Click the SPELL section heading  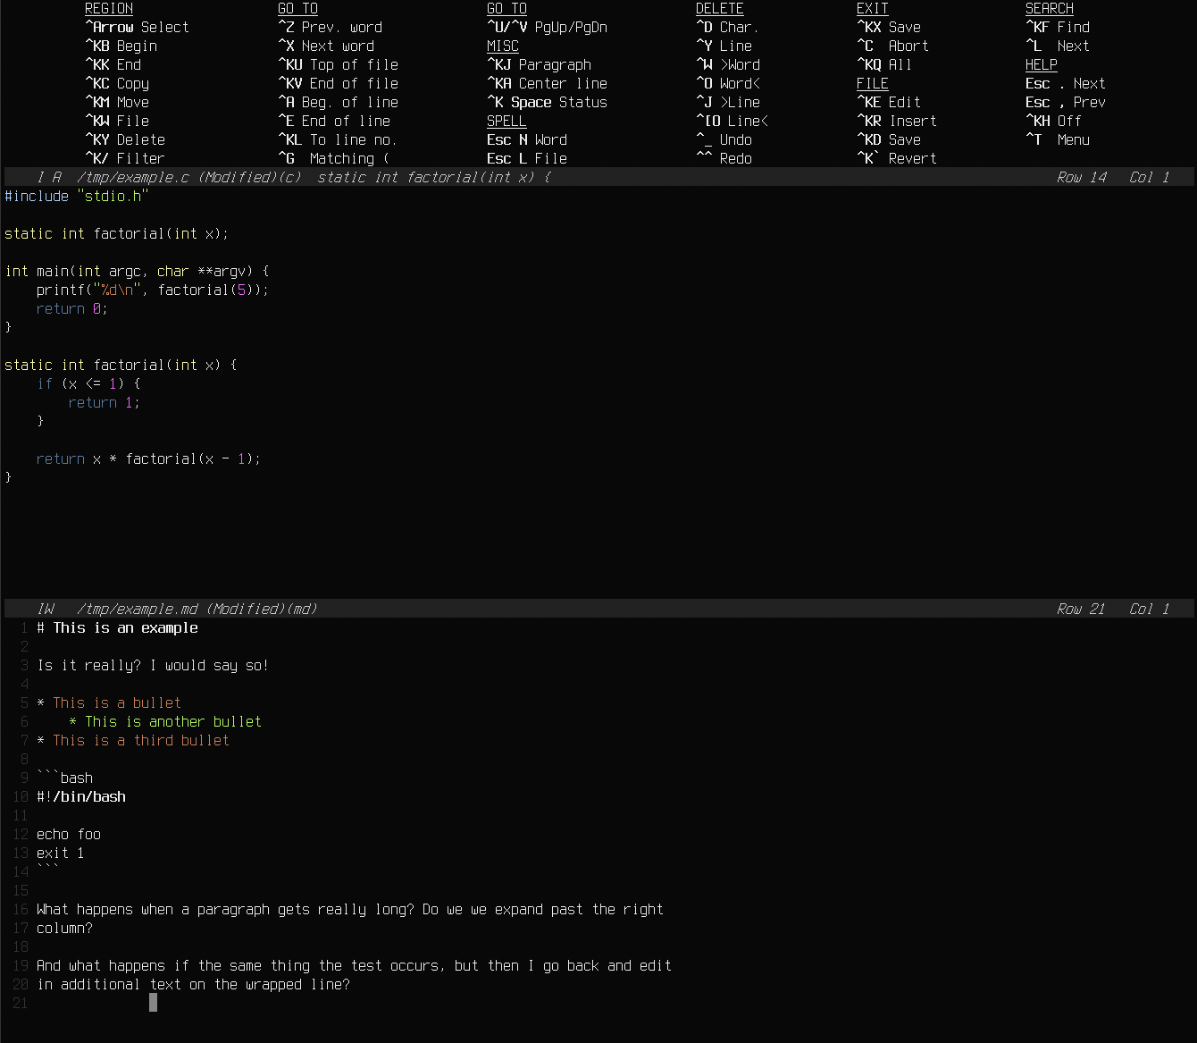click(506, 121)
